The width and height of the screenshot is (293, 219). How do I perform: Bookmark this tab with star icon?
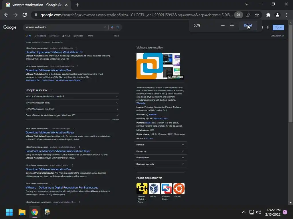(257, 15)
